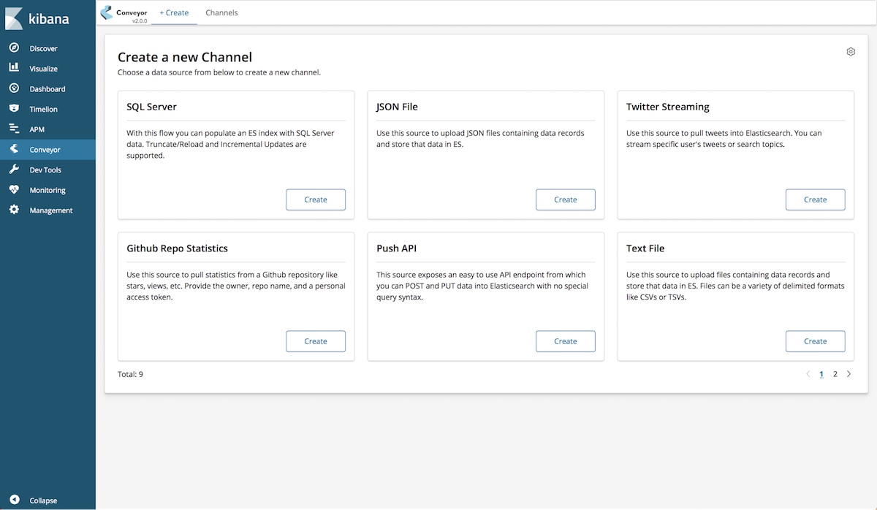Click the Text File description text
877x510 pixels.
tap(735, 286)
